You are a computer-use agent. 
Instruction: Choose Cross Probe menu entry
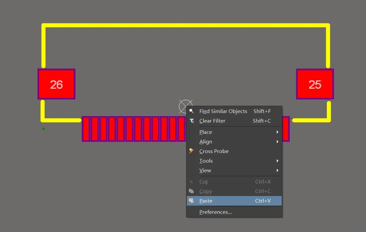tap(234, 151)
